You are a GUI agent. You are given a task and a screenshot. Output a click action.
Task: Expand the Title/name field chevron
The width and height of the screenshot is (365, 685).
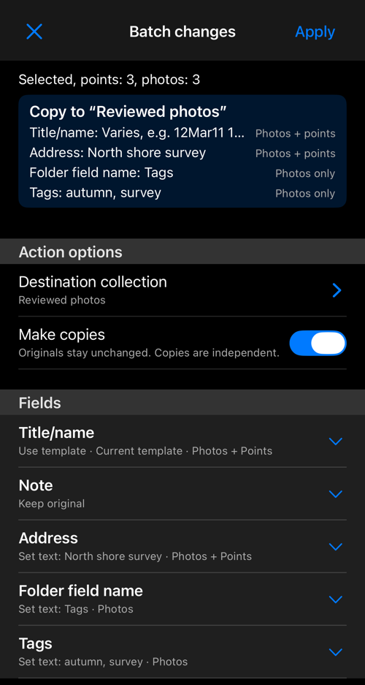tap(335, 442)
